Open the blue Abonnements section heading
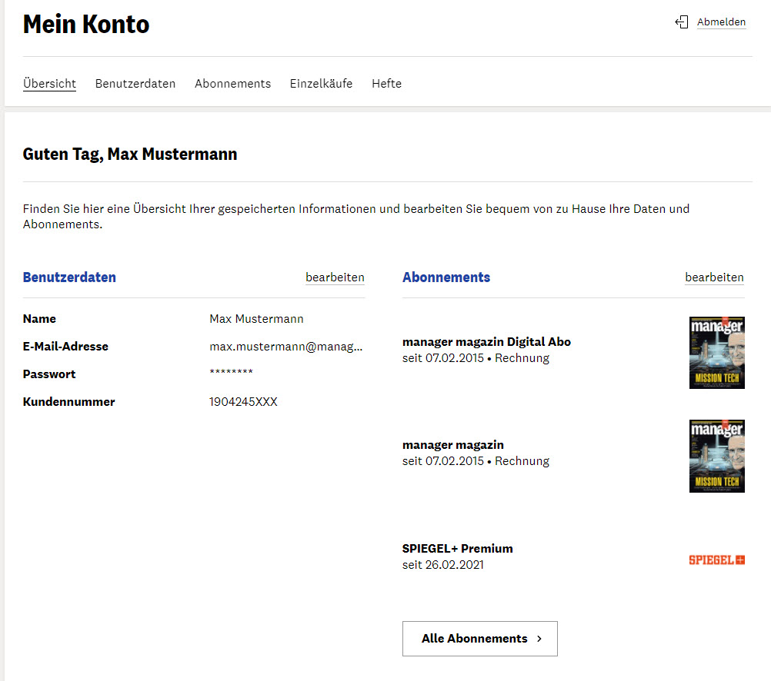 pos(446,277)
